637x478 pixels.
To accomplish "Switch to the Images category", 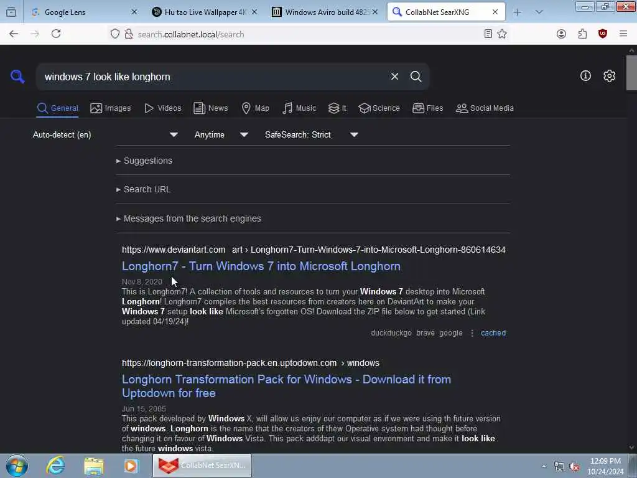I will (x=111, y=108).
